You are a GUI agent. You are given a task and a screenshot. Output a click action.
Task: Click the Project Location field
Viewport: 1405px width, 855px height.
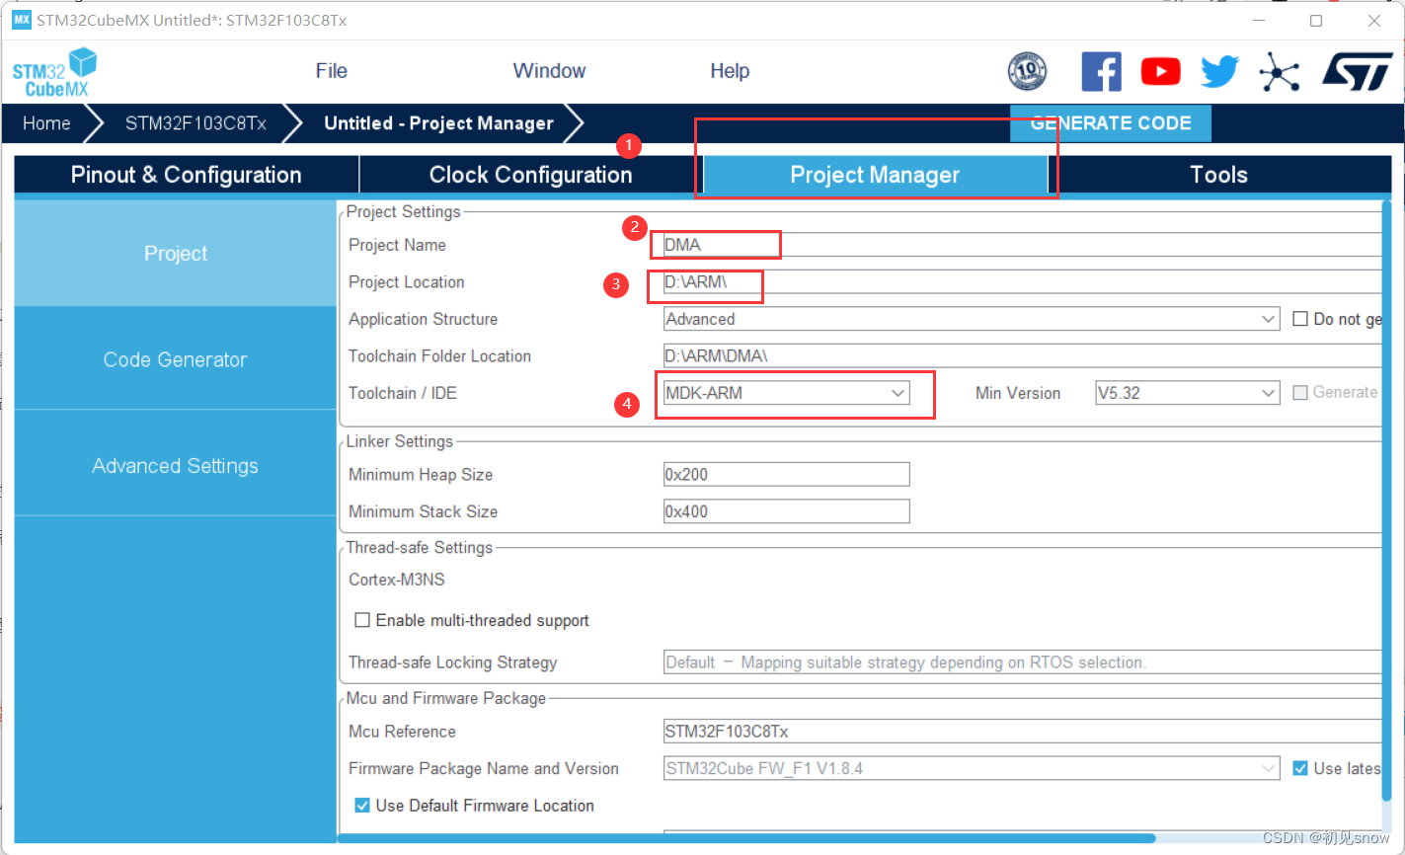[1022, 282]
